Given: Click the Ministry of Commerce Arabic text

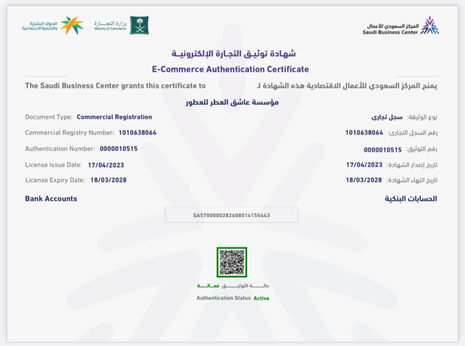Looking at the screenshot, I should tap(110, 23).
